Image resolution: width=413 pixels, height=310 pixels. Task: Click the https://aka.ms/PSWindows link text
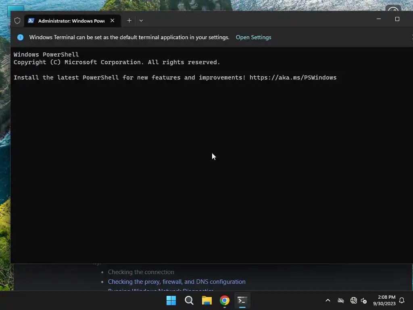293,77
